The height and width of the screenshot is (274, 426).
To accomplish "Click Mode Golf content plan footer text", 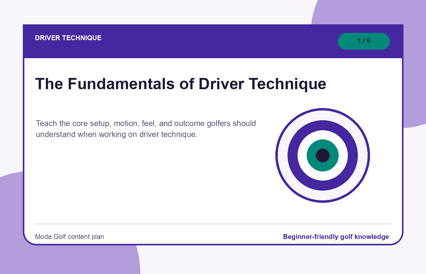I will tap(69, 237).
